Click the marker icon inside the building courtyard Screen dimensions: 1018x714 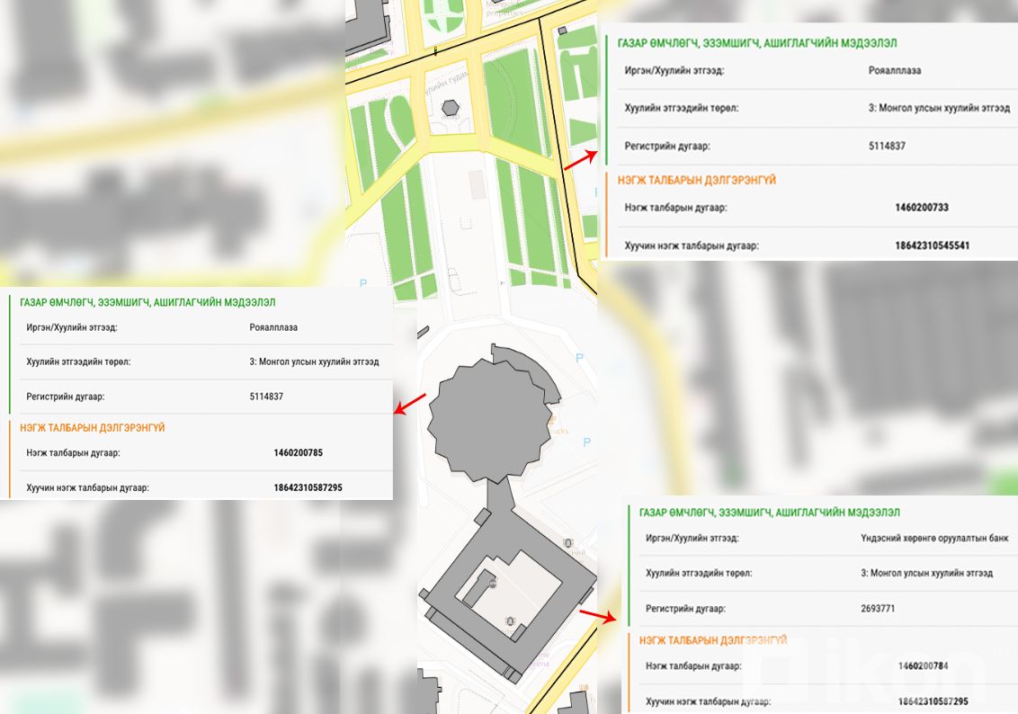493,583
